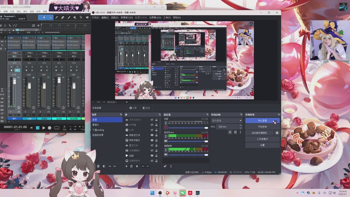Image resolution: width=350 pixels, height=197 pixels.
Task: Open mixer panel bottom three-dot menu
Action: [171, 166]
